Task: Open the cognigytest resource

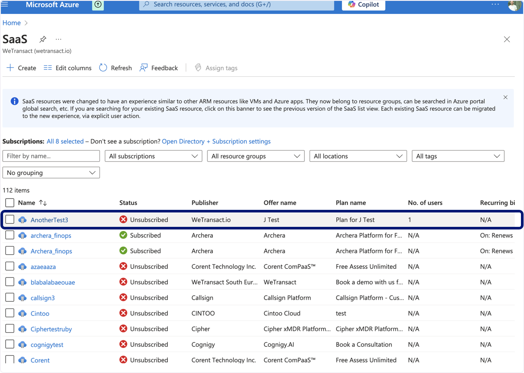Action: [47, 345]
